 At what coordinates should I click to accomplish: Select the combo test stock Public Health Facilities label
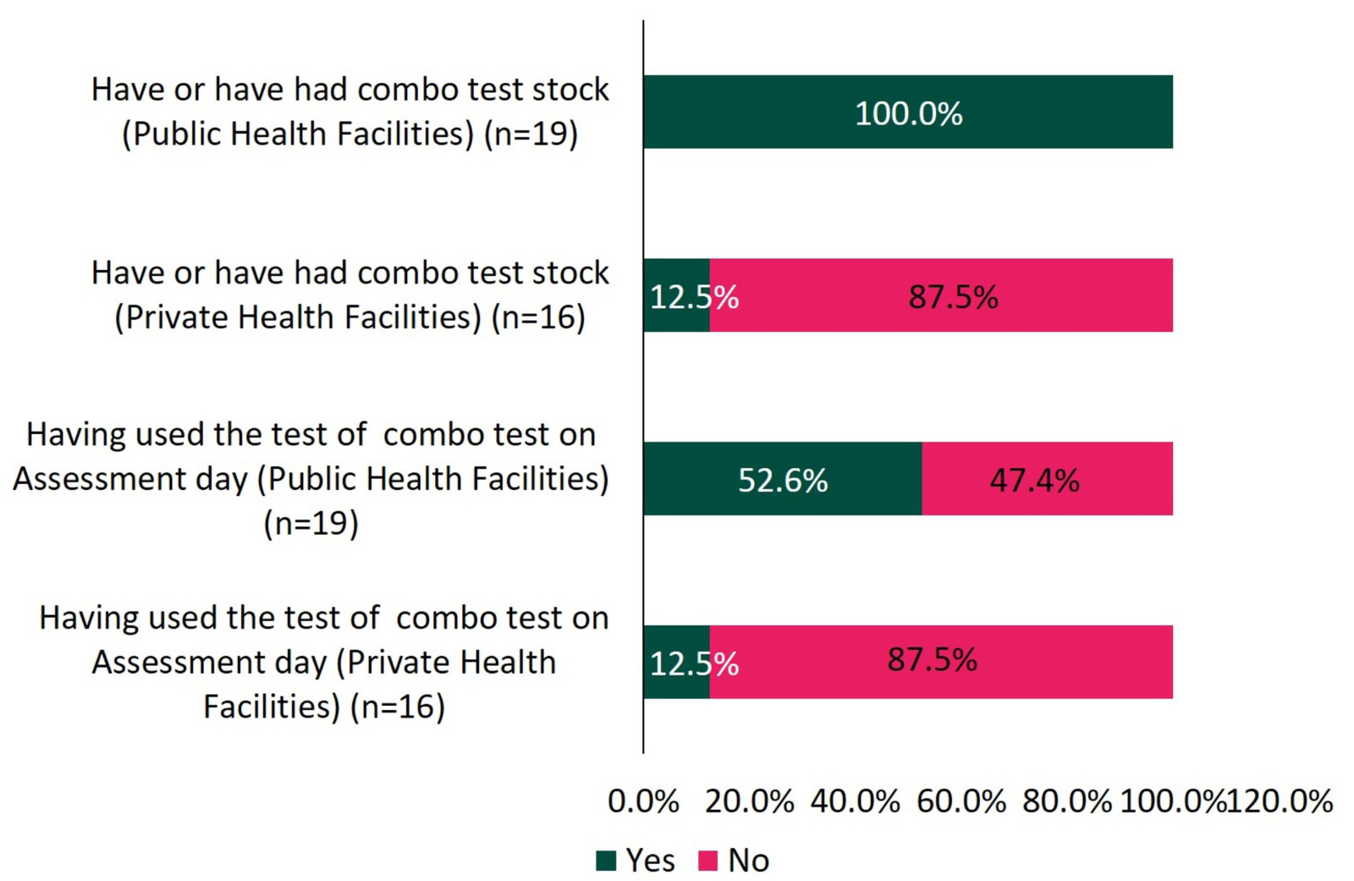[x=350, y=111]
